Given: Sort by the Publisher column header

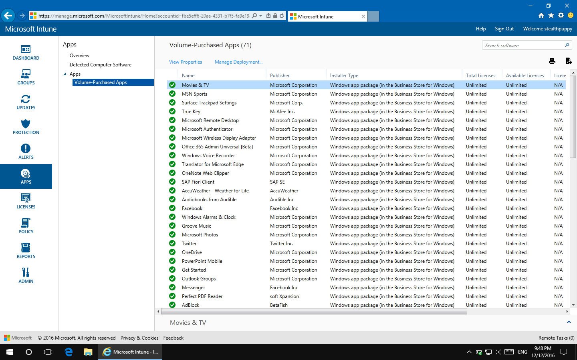Looking at the screenshot, I should pyautogui.click(x=280, y=76).
